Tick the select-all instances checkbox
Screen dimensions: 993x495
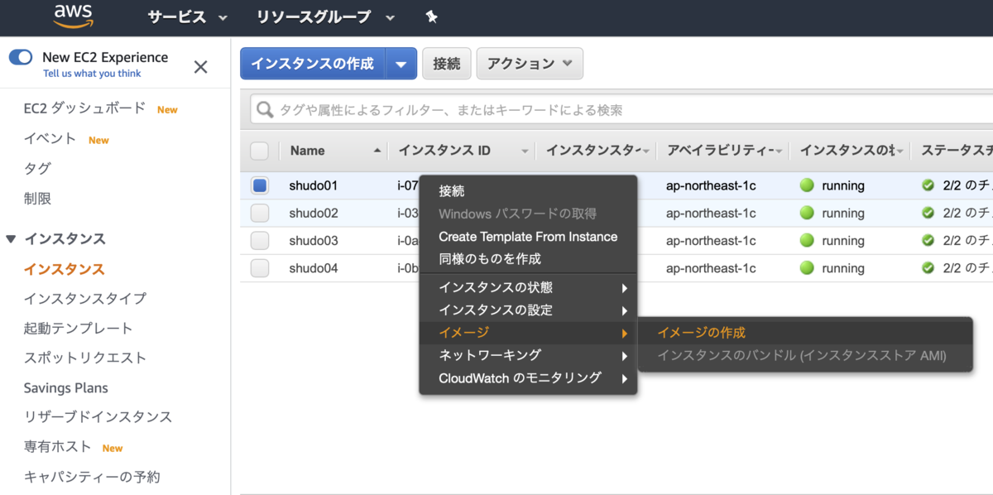tap(260, 151)
